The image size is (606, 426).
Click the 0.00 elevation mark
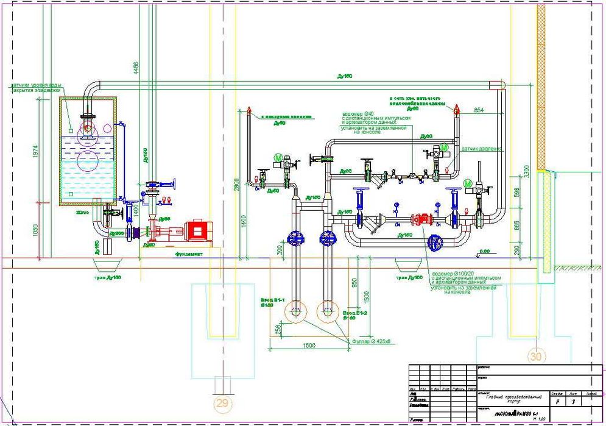pos(484,251)
